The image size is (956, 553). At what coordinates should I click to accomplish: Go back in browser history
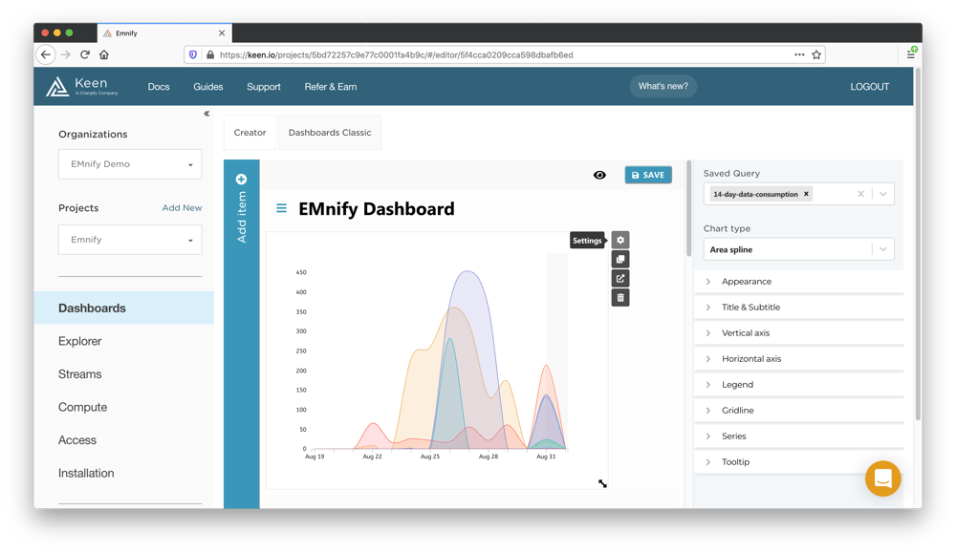(46, 54)
